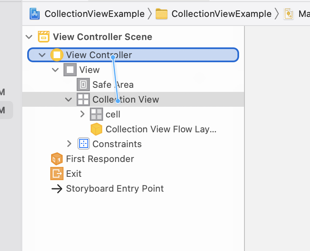Click the Collection View grid icon
This screenshot has width=310, height=251.
83,99
